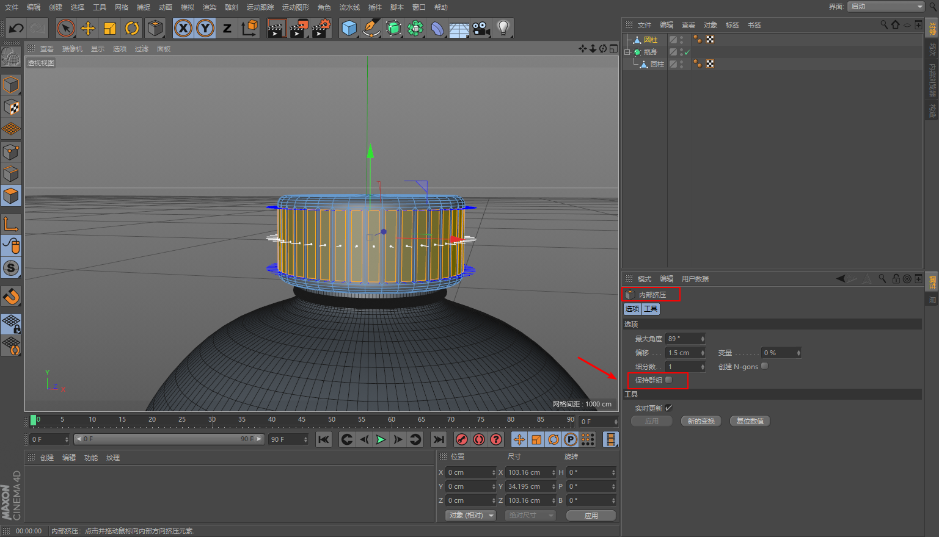The height and width of the screenshot is (537, 939).
Task: Open the 文件 menu in main menu bar
Action: click(x=12, y=7)
